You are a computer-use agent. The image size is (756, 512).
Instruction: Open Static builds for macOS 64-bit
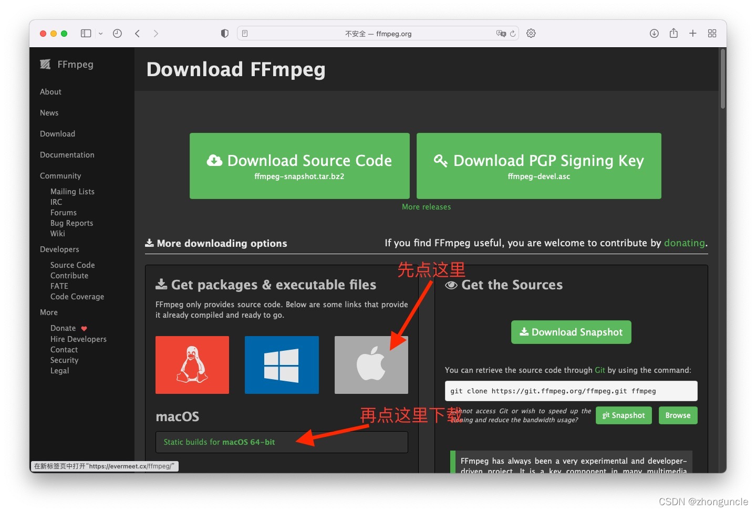[219, 442]
